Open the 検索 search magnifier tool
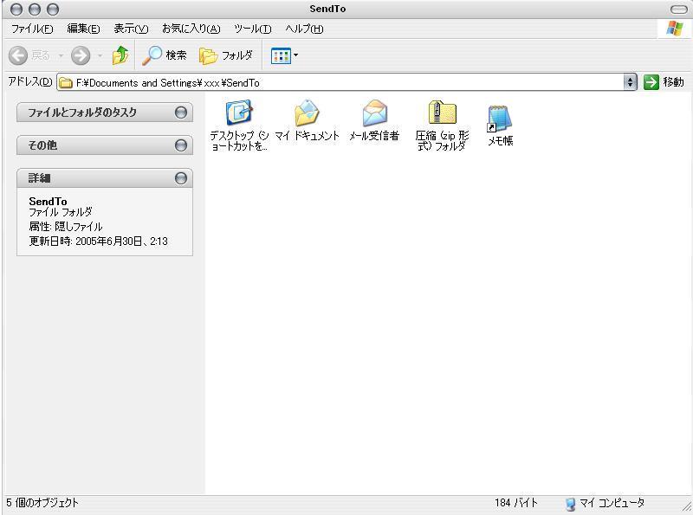Image resolution: width=693 pixels, height=515 pixels. (x=165, y=55)
